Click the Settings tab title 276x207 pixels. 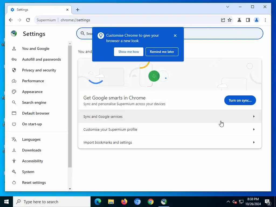pos(22,10)
